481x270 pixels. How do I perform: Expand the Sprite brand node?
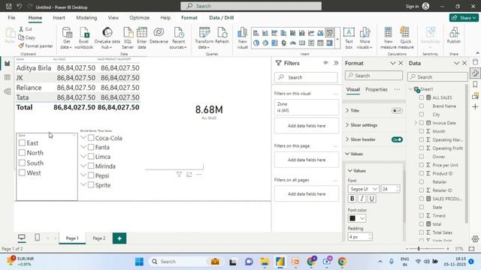[x=83, y=185]
